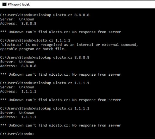
Task: Click the first 'Address: 8.8.8.8' output line
Action: tap(18, 24)
